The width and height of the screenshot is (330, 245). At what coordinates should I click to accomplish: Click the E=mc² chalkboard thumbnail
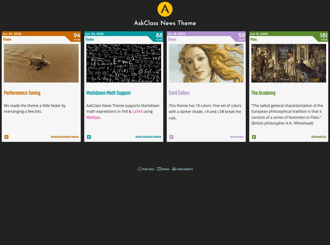(124, 63)
